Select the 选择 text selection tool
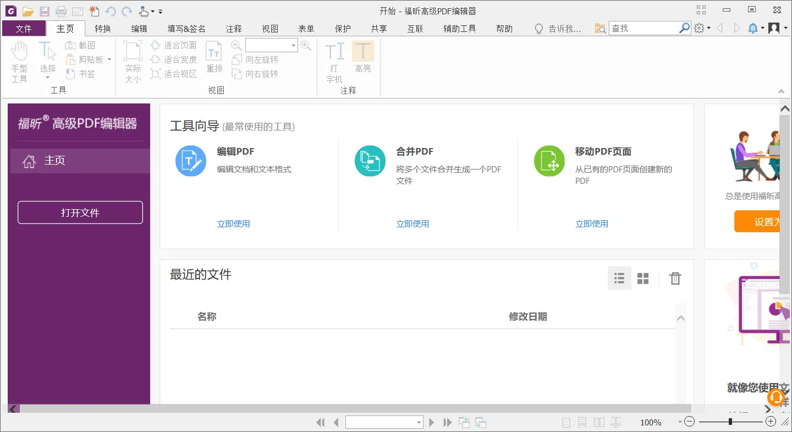The width and height of the screenshot is (792, 432). click(x=48, y=61)
